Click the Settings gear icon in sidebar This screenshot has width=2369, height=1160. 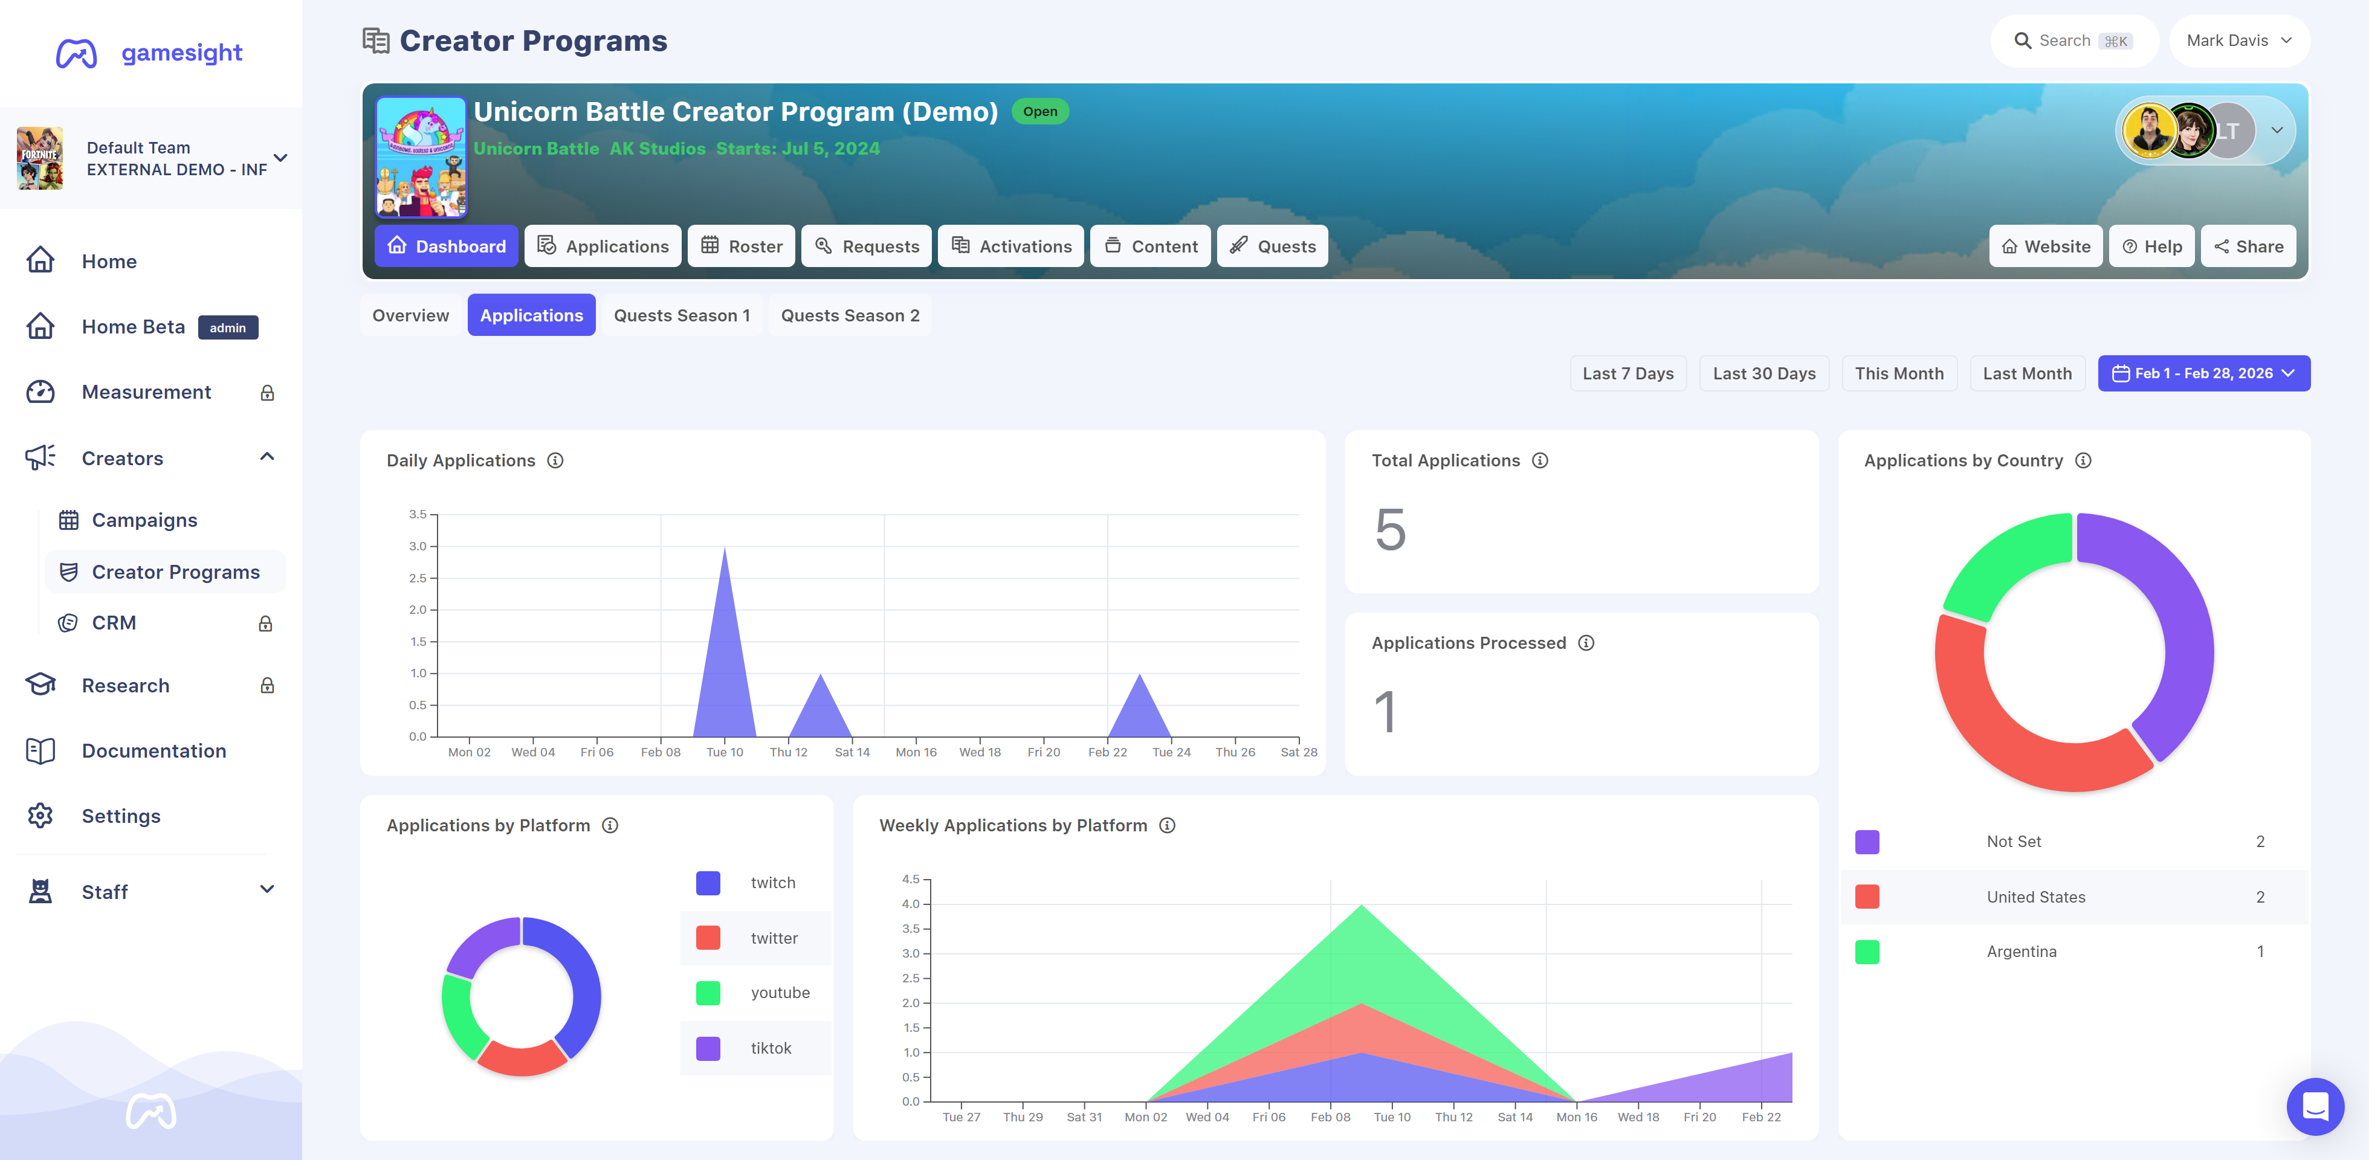click(40, 816)
